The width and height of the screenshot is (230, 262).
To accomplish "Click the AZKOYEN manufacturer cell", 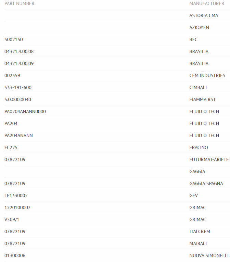I will pyautogui.click(x=199, y=27).
